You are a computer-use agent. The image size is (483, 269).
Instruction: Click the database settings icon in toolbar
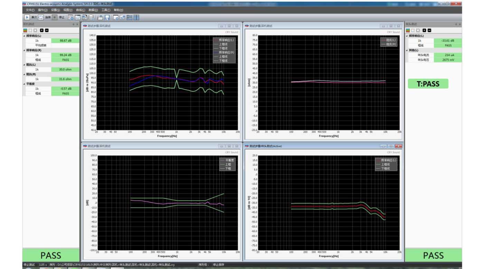pos(91,17)
